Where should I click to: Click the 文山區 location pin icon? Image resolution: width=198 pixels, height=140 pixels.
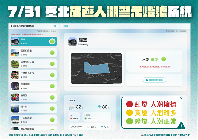tap(22, 43)
